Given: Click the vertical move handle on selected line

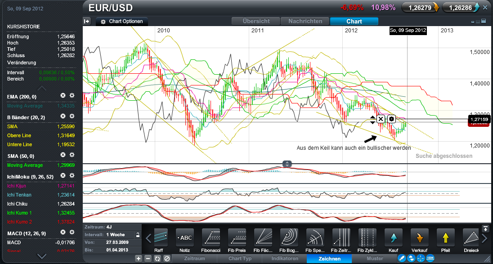Looking at the screenshot, I should 372,119.
